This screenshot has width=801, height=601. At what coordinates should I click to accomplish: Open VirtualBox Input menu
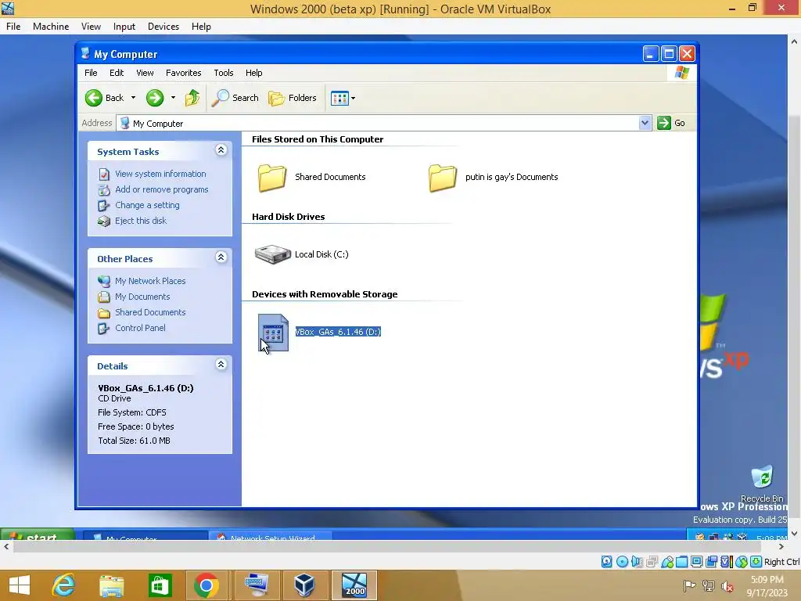coord(124,27)
